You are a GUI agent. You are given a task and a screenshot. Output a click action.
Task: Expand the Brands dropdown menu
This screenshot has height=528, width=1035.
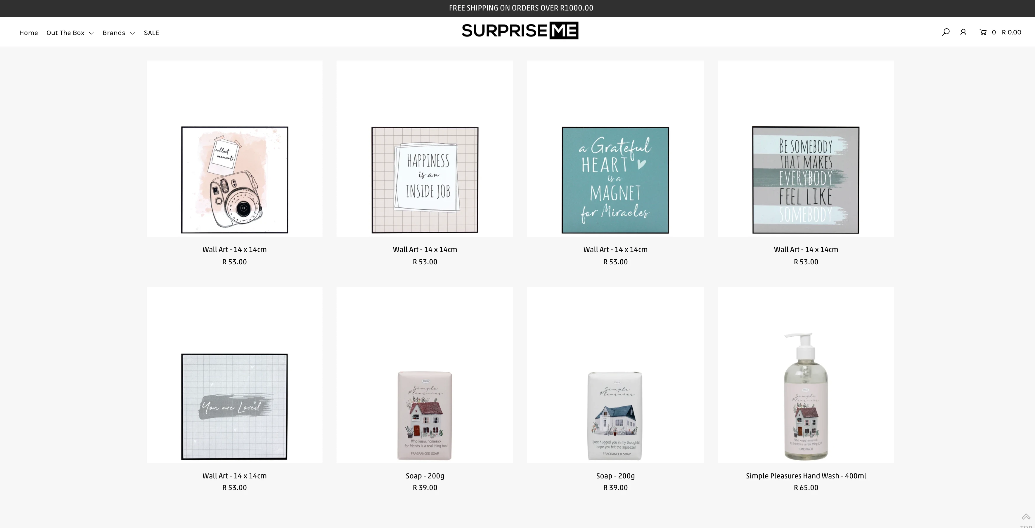coord(119,33)
